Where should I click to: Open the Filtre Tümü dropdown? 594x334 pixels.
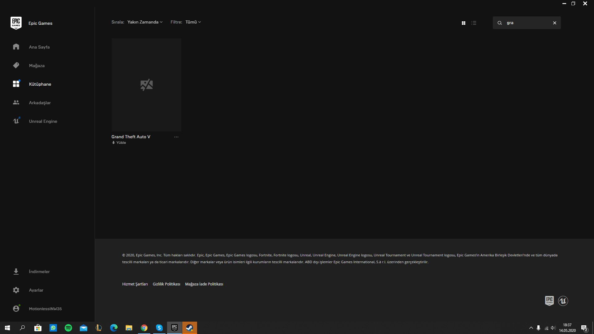coord(193,22)
